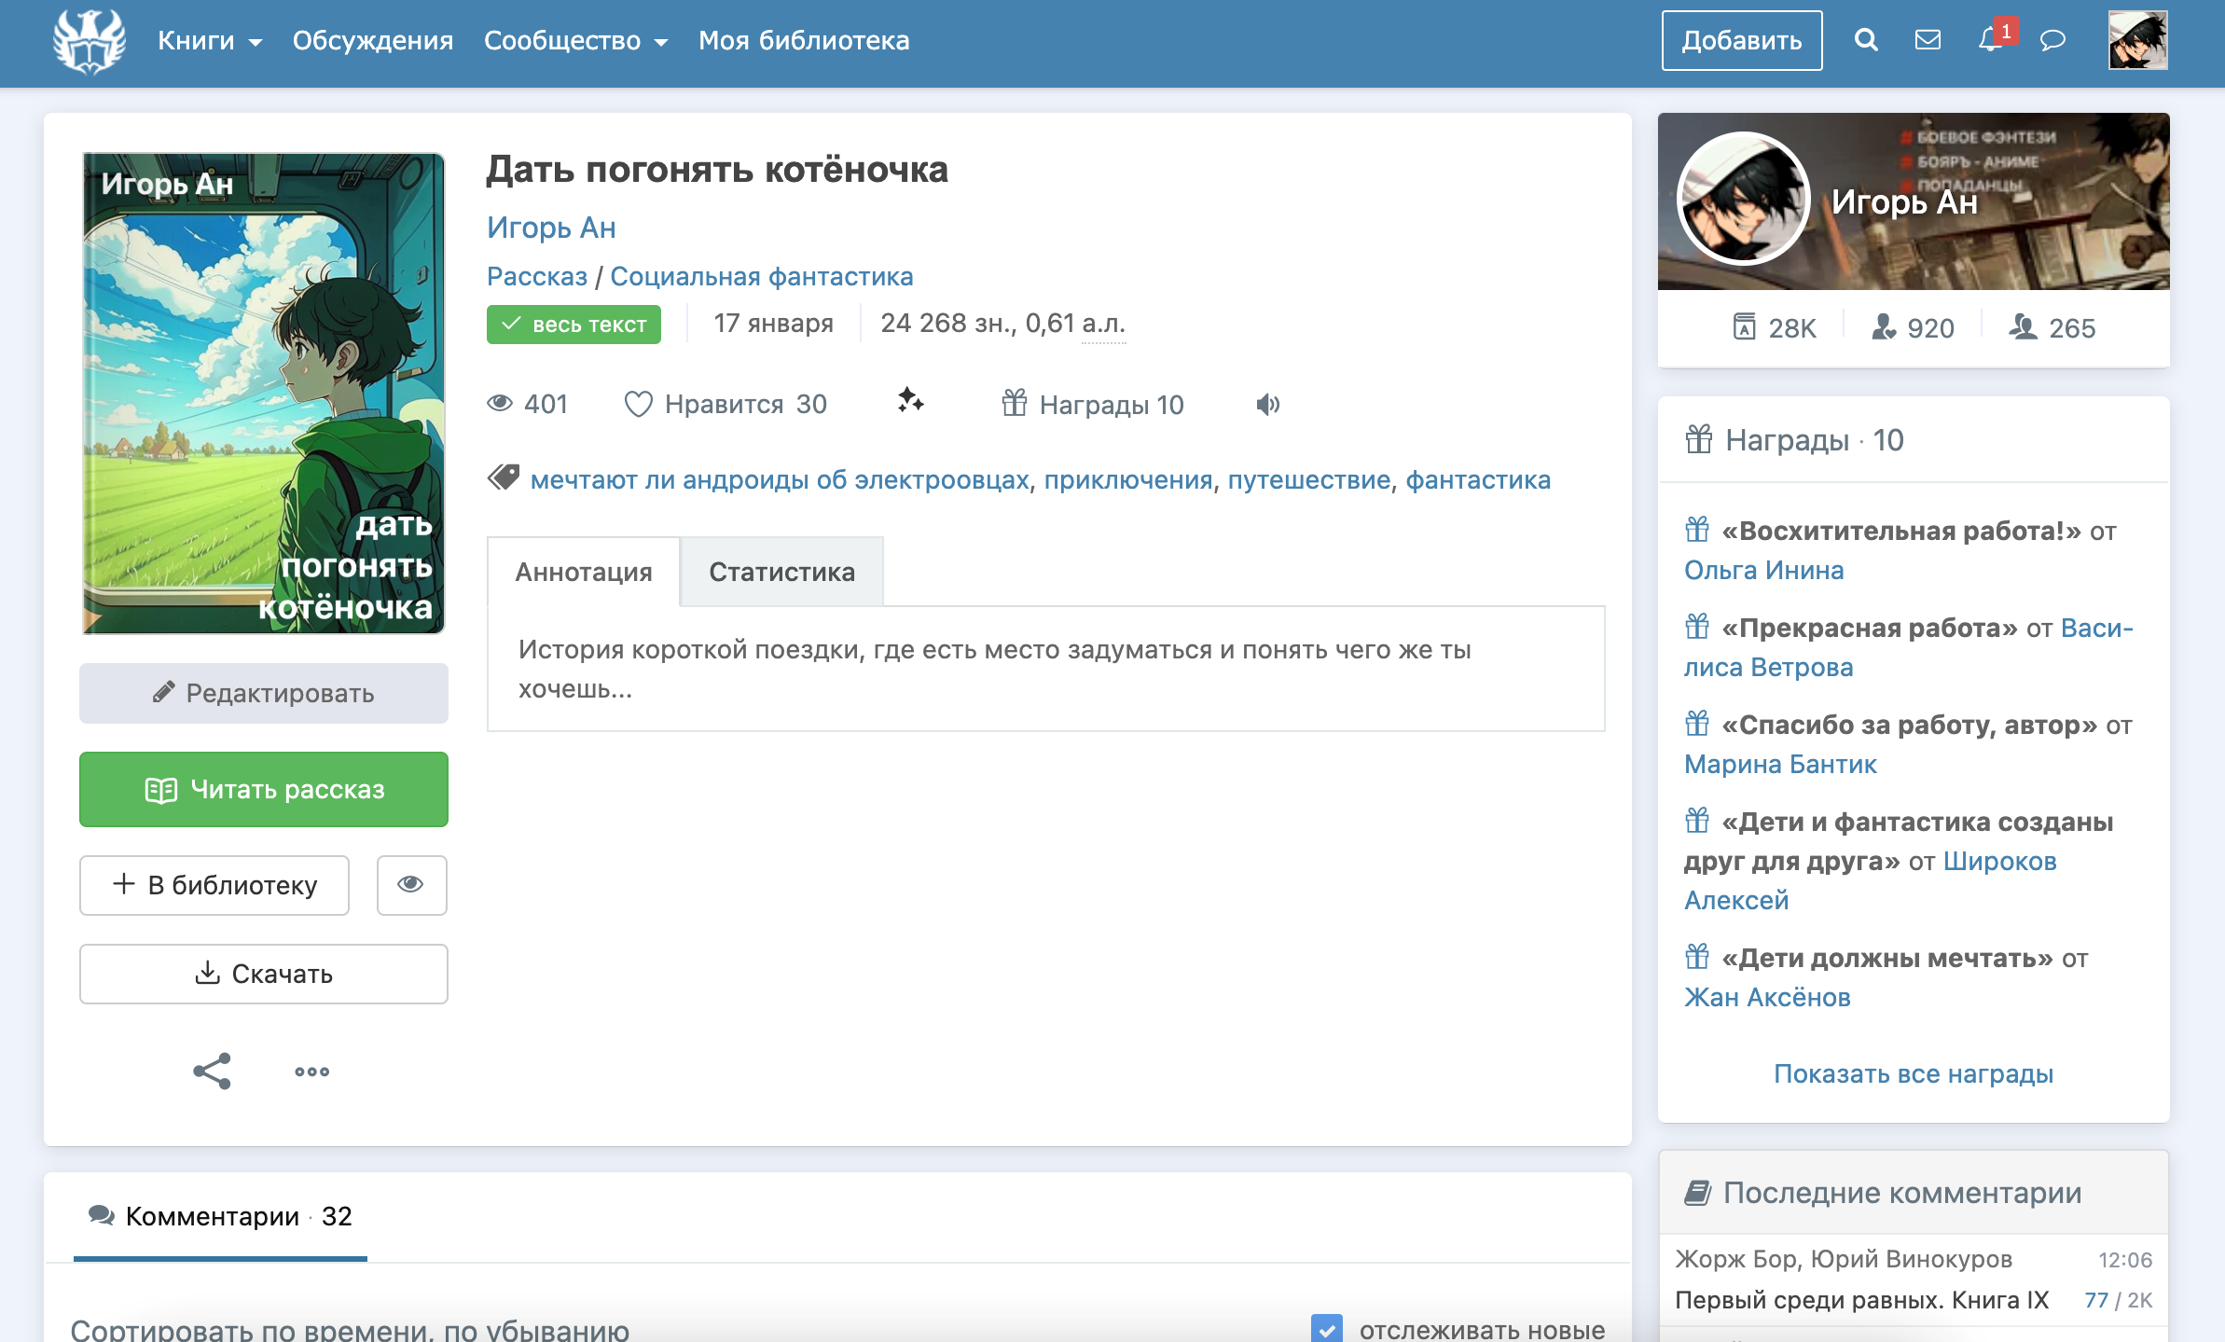Click the search magnifier icon
The image size is (2225, 1342).
[x=1865, y=40]
